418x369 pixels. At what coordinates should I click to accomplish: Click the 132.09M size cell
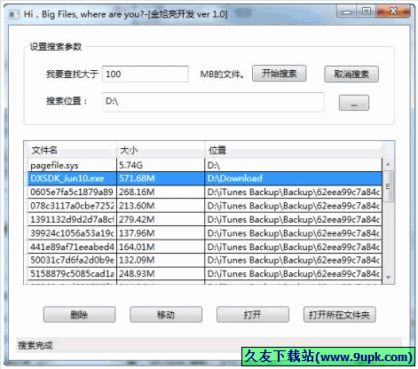coord(161,260)
